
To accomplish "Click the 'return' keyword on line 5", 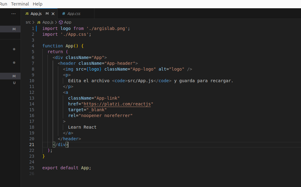I will tap(55, 52).
